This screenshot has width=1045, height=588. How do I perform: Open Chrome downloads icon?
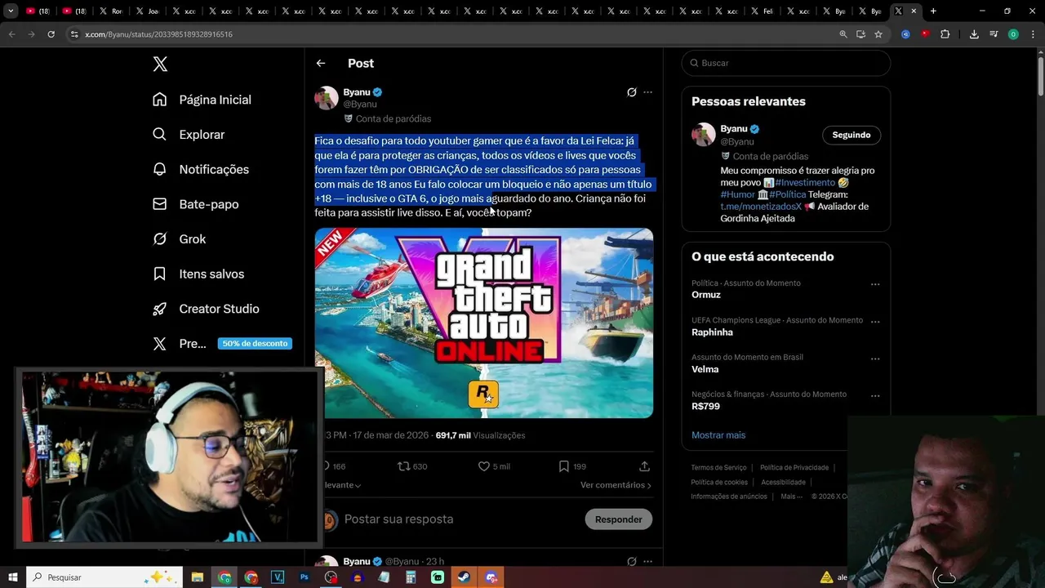[974, 34]
